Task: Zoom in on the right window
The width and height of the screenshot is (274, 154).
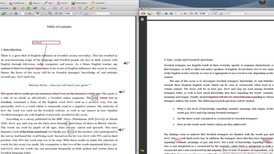Action: (196, 13)
